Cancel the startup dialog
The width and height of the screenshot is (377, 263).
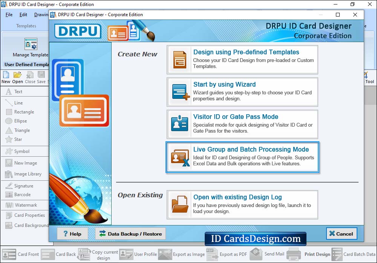click(x=342, y=234)
